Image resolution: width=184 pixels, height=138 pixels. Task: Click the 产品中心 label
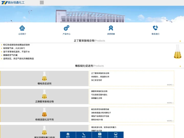point(66,34)
